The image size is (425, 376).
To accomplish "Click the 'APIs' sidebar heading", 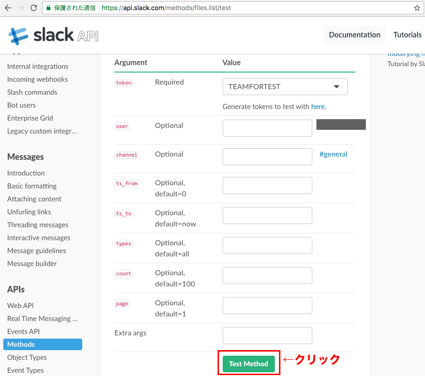I will 16,290.
